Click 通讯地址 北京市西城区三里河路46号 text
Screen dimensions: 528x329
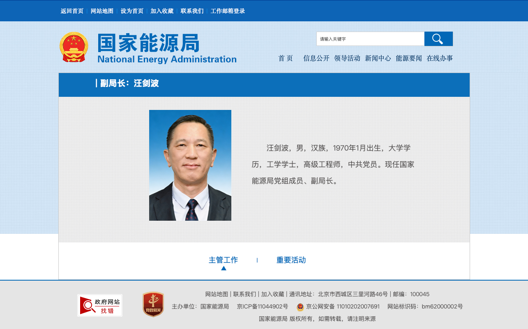click(338, 294)
